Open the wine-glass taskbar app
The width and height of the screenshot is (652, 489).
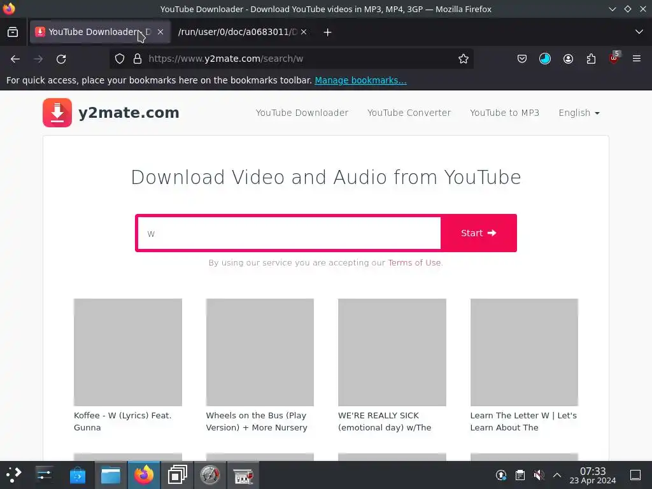pyautogui.click(x=243, y=475)
